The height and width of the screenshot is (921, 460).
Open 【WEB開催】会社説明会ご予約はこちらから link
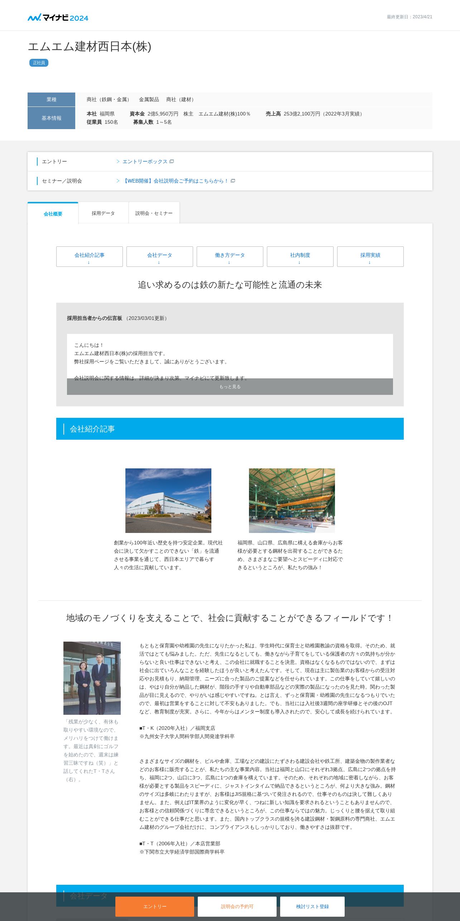pos(176,181)
